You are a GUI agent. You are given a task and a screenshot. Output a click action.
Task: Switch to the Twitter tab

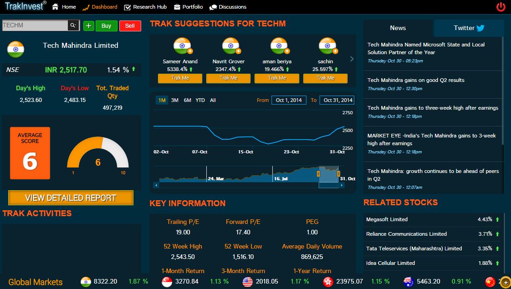[469, 28]
